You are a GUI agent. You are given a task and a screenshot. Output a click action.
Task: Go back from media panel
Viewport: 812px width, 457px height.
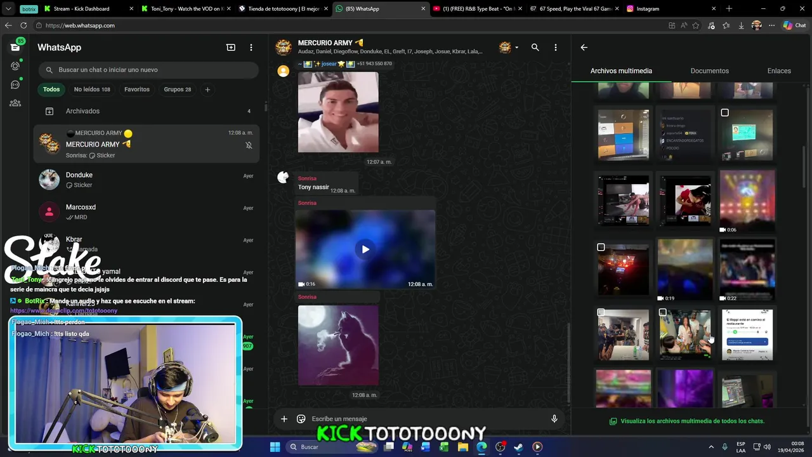coord(584,48)
